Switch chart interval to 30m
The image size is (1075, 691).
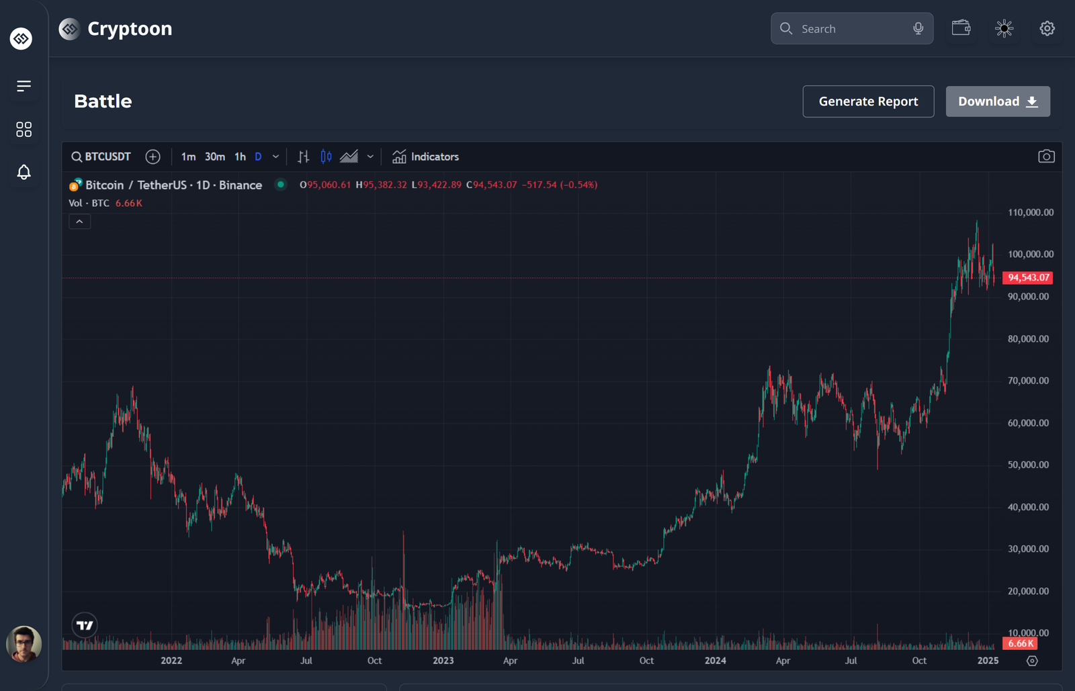coord(215,156)
